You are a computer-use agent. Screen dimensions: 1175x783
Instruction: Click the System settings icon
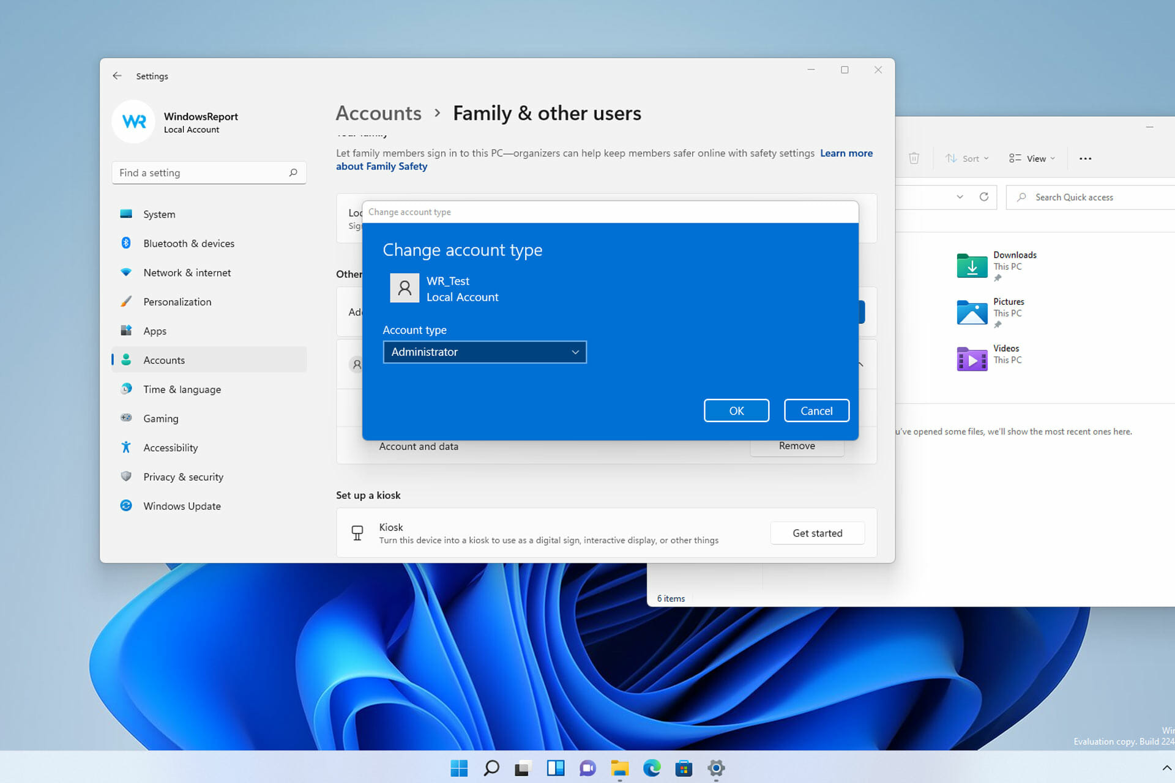(127, 213)
